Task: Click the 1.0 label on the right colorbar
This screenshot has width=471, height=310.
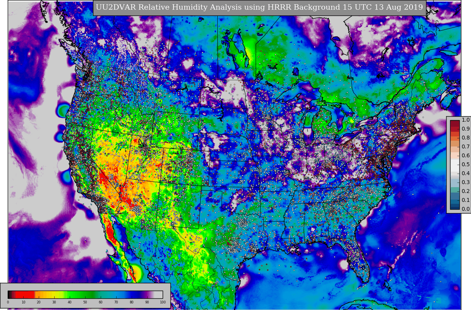Action: 466,120
